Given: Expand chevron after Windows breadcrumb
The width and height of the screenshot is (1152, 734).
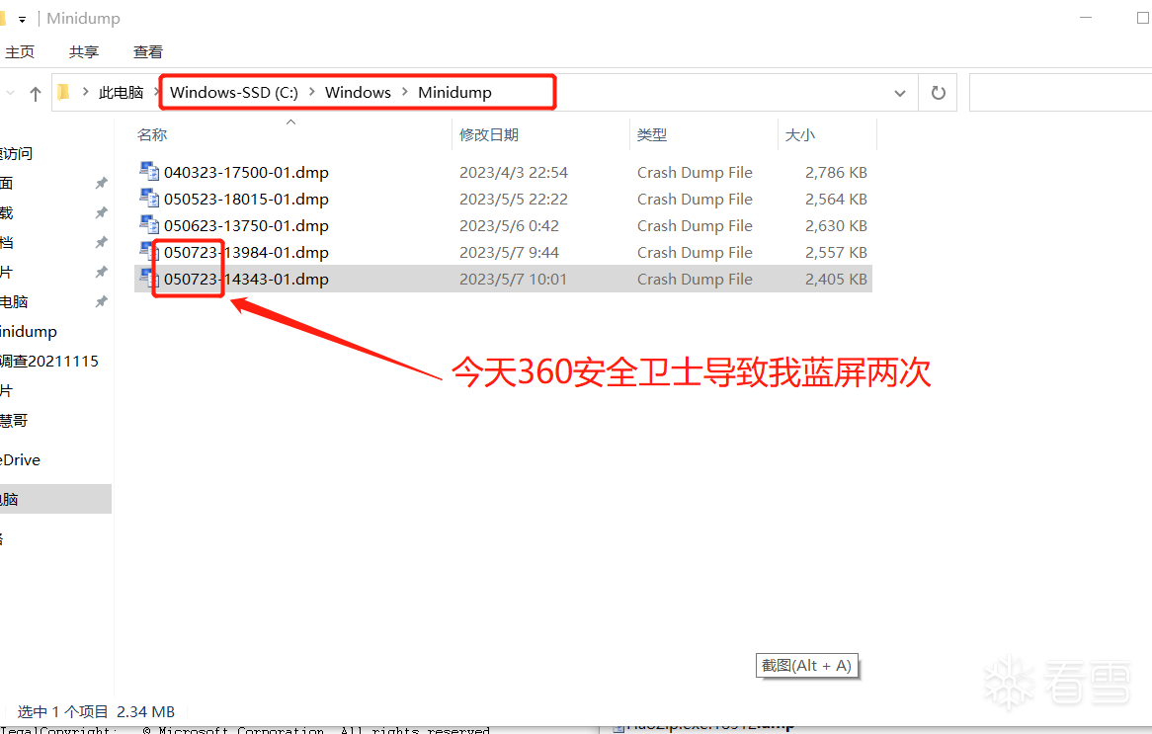Looking at the screenshot, I should (405, 92).
